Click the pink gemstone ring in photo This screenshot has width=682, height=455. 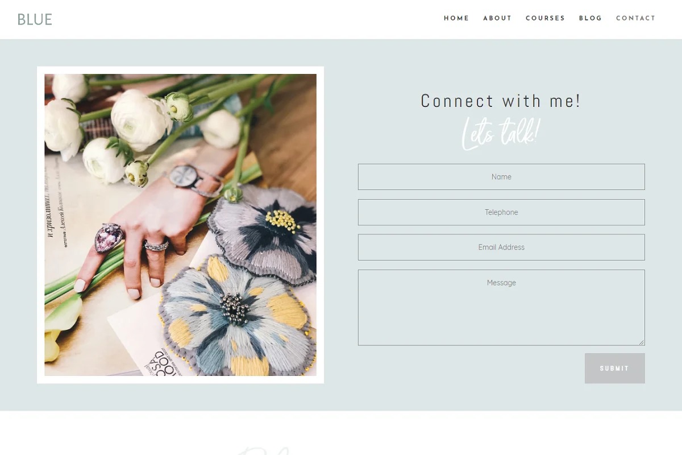109,237
